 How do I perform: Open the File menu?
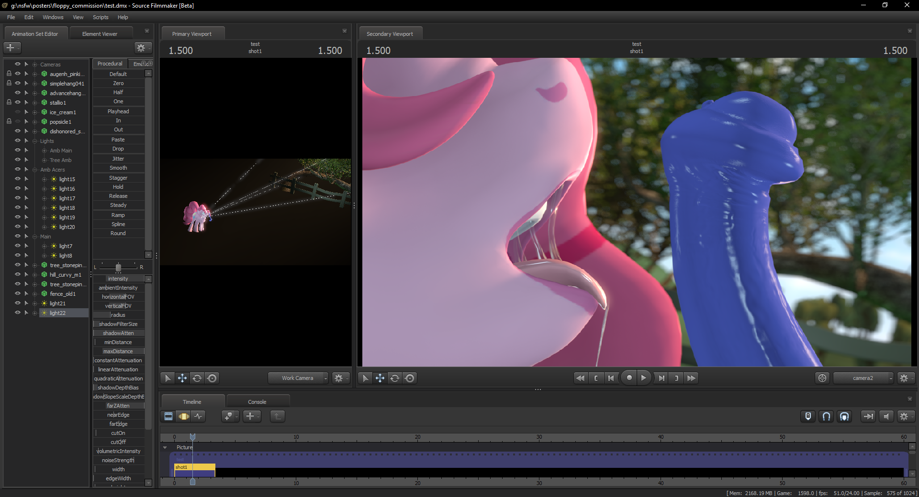11,17
